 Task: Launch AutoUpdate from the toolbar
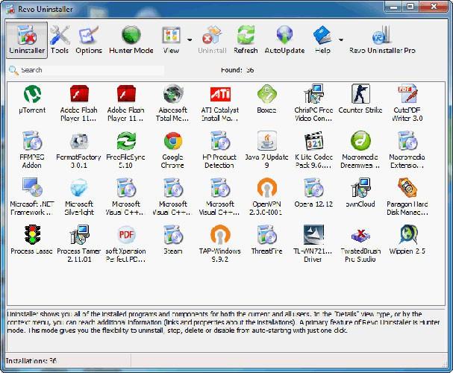click(x=284, y=39)
